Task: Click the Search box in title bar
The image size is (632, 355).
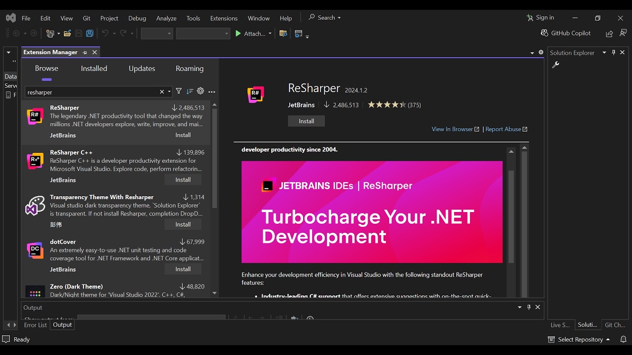Action: [x=325, y=18]
